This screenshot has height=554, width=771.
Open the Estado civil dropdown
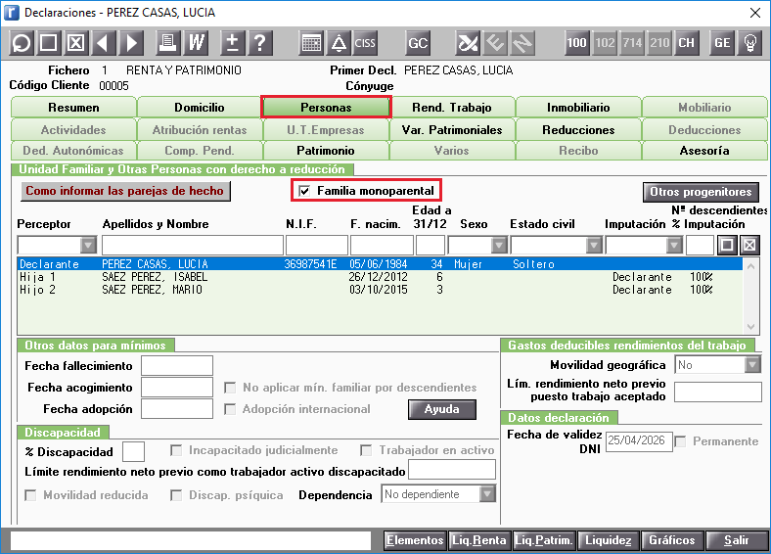click(x=594, y=245)
